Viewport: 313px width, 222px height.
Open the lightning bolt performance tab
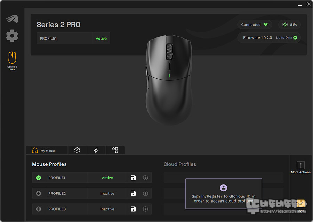click(96, 150)
